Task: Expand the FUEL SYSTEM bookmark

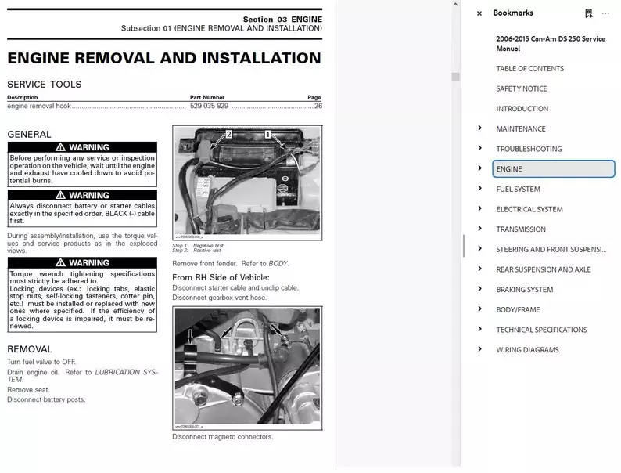Action: [479, 189]
